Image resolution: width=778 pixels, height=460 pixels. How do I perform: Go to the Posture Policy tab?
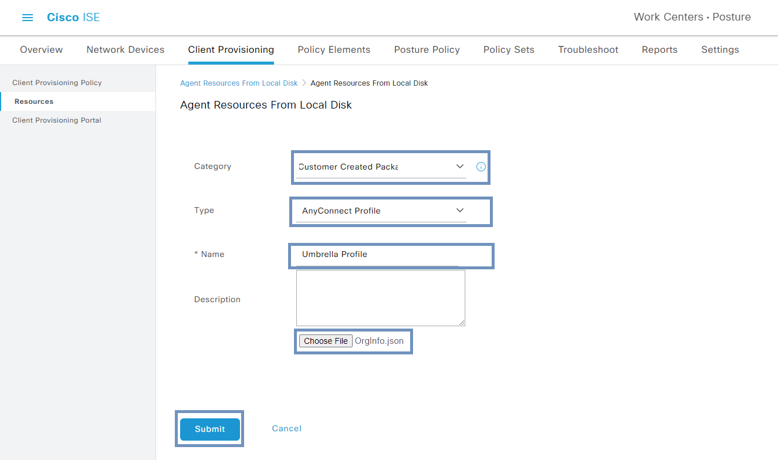coord(427,50)
